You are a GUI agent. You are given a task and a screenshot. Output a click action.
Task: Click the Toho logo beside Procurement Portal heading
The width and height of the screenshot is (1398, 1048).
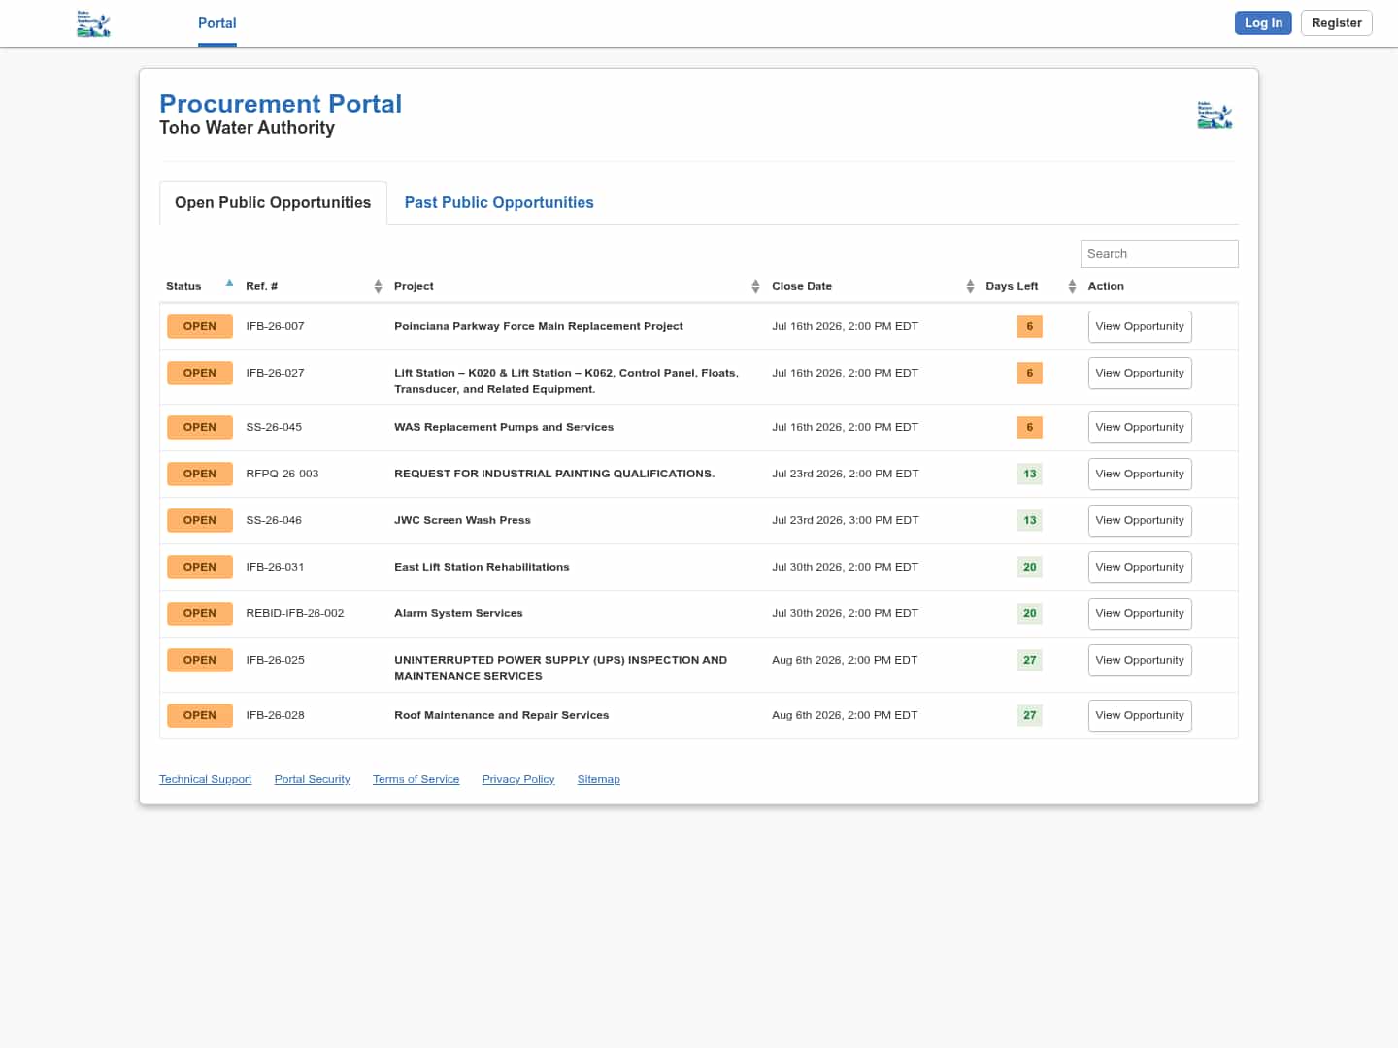1215,115
